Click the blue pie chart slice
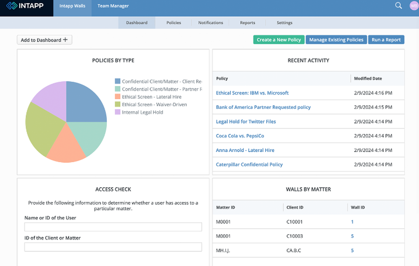Screen dimensions: 419x266 click(83, 104)
